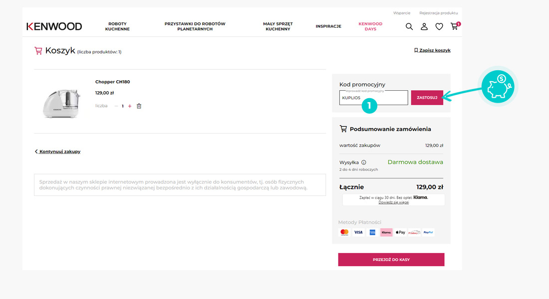This screenshot has width=549, height=299.
Task: Click the wartość zakupów label
Action: coord(359,146)
